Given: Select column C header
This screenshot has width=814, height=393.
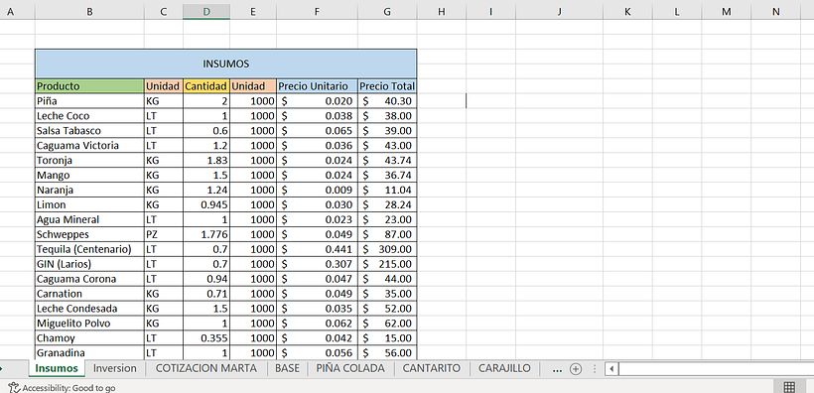Looking at the screenshot, I should pos(164,12).
